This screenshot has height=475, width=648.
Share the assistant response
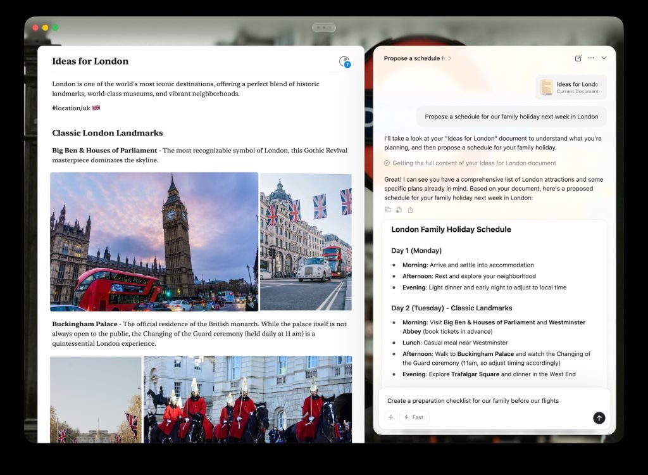pyautogui.click(x=410, y=210)
